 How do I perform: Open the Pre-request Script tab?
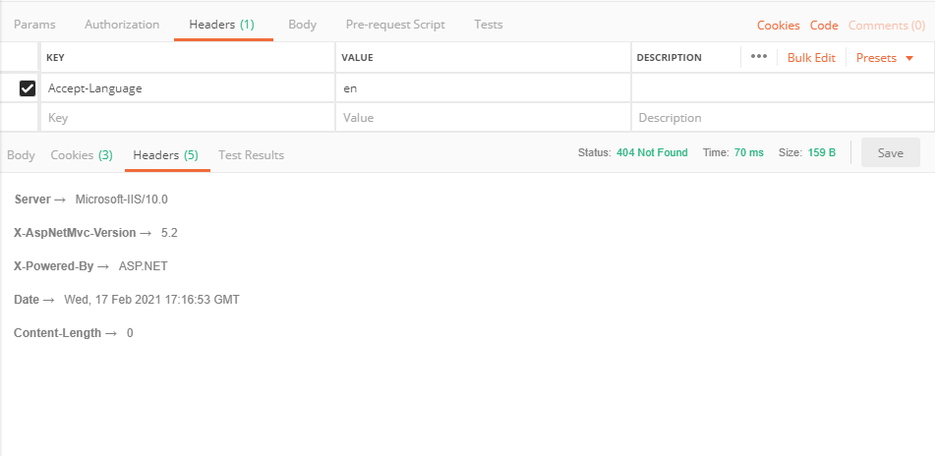tap(395, 24)
